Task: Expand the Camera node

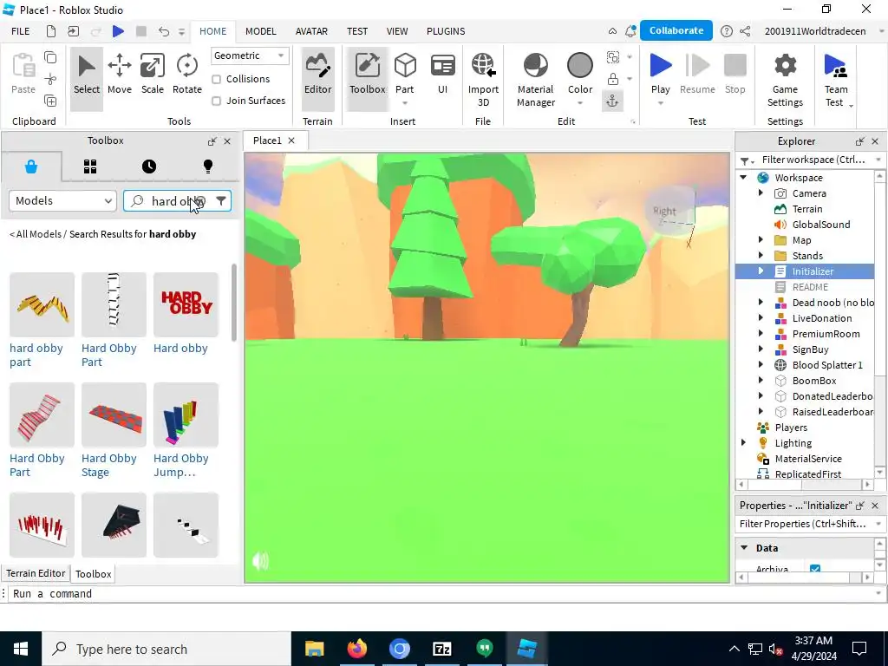Action: (x=761, y=193)
